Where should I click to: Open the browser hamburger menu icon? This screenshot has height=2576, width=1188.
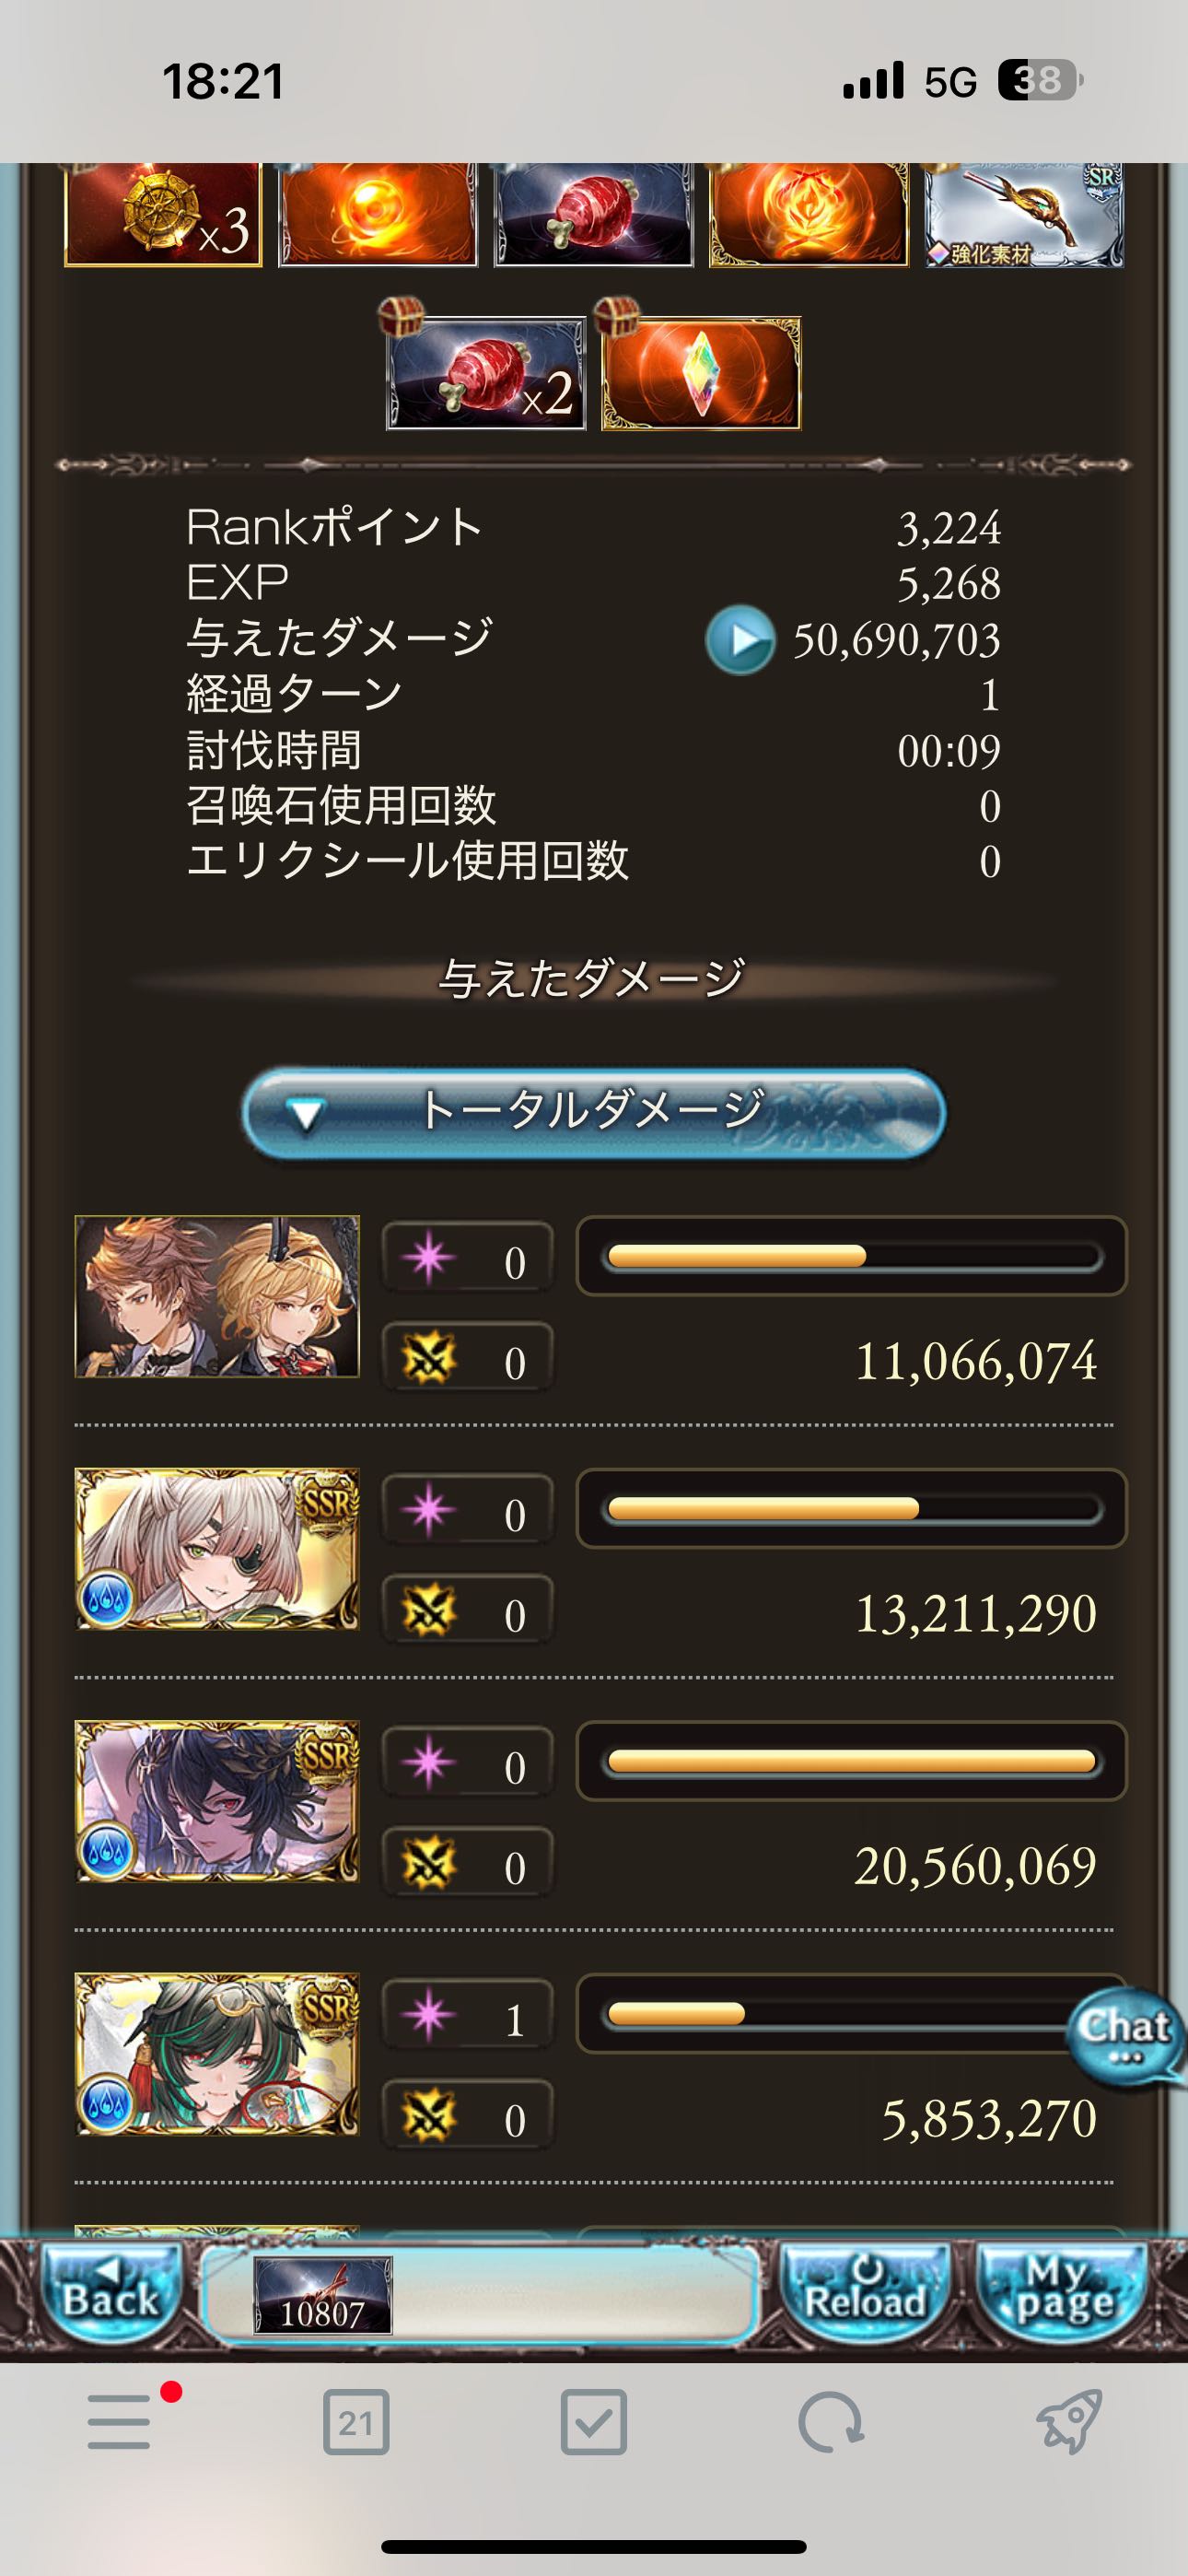click(119, 2423)
